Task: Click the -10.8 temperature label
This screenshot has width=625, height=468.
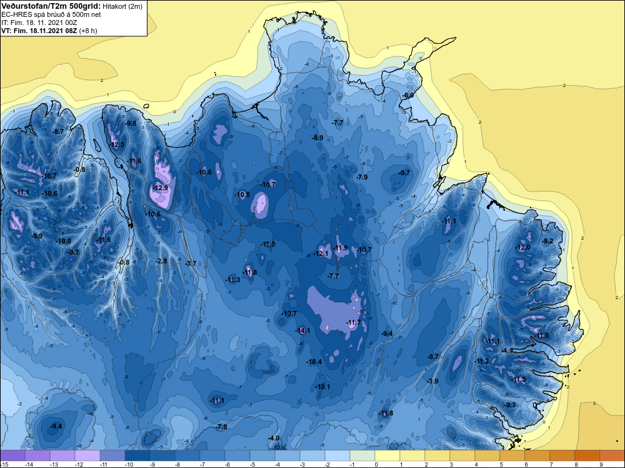Action: pos(242,195)
